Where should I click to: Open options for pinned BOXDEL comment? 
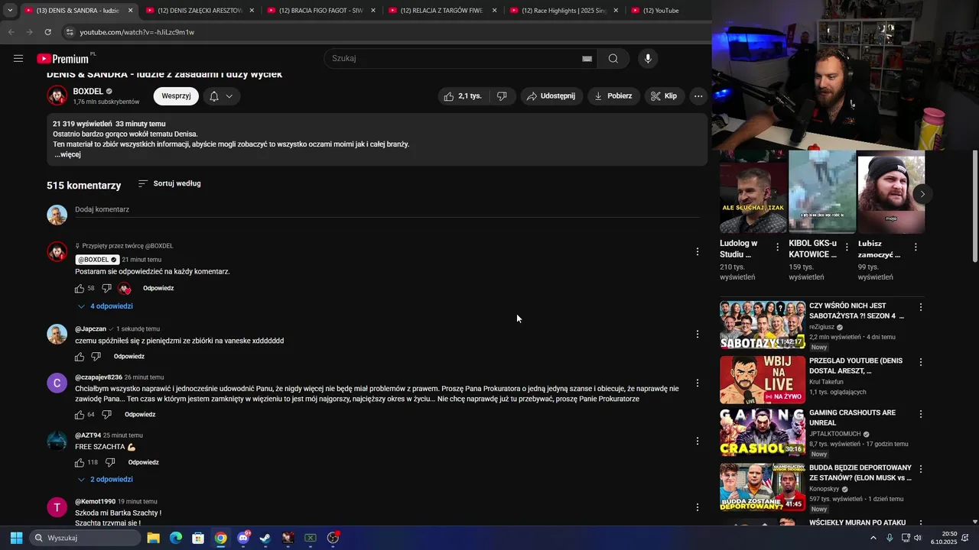tap(697, 251)
